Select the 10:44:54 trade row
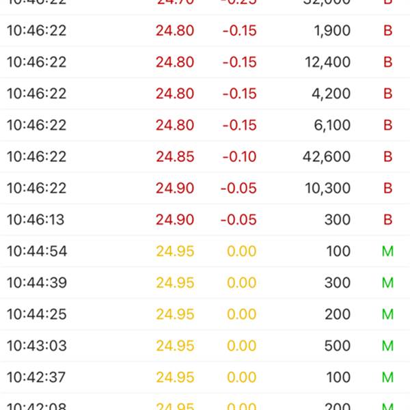The image size is (410, 410). (205, 251)
